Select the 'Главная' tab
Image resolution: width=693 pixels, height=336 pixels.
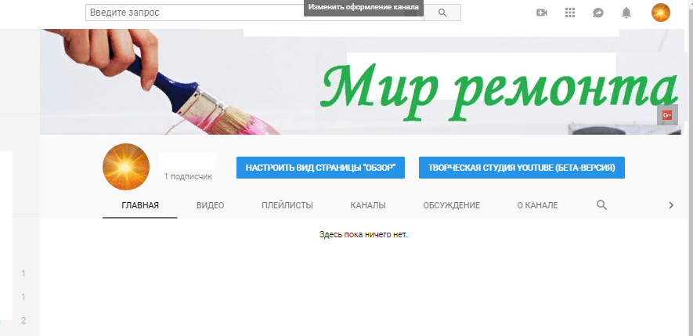pyautogui.click(x=140, y=205)
